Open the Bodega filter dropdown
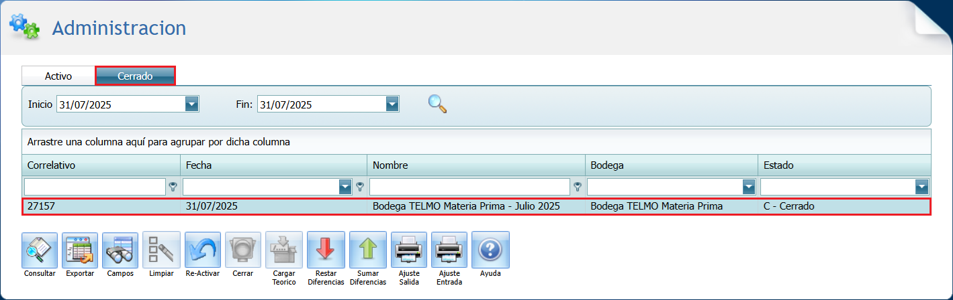The height and width of the screenshot is (300, 953). [748, 187]
